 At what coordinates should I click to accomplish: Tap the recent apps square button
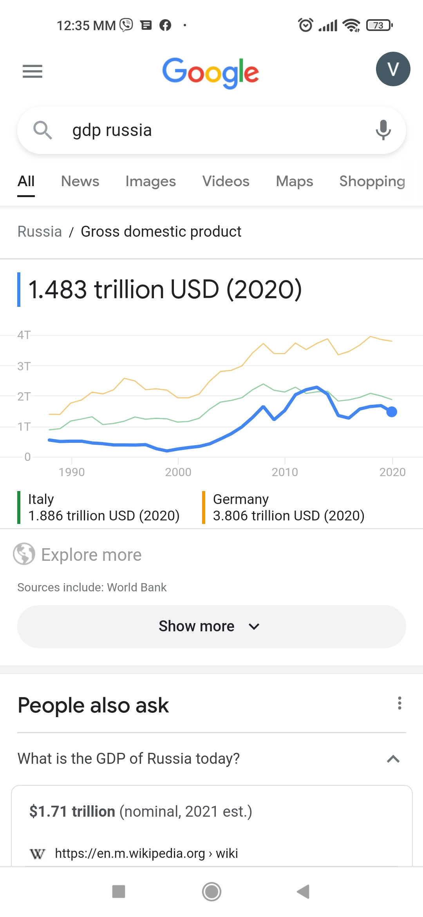click(119, 892)
